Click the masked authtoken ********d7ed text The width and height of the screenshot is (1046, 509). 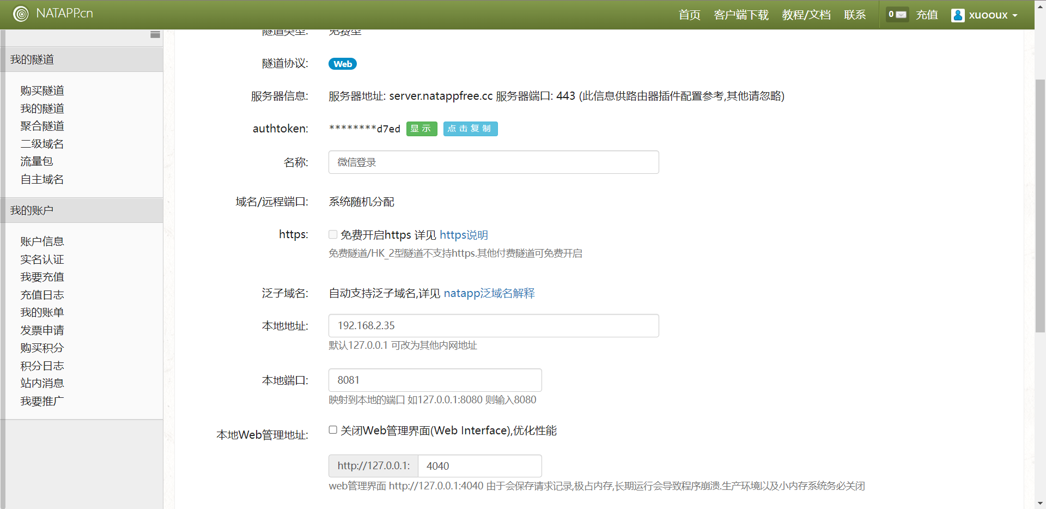[x=364, y=129]
